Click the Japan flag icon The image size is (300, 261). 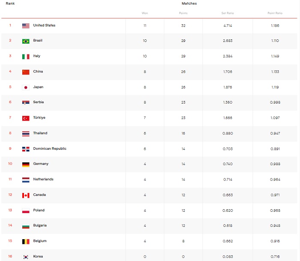26,88
